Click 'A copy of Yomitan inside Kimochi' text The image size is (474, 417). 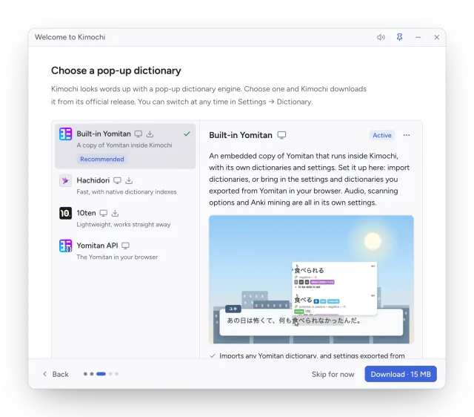point(124,145)
